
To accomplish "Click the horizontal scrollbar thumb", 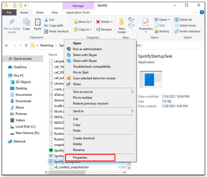I will point(67,172).
